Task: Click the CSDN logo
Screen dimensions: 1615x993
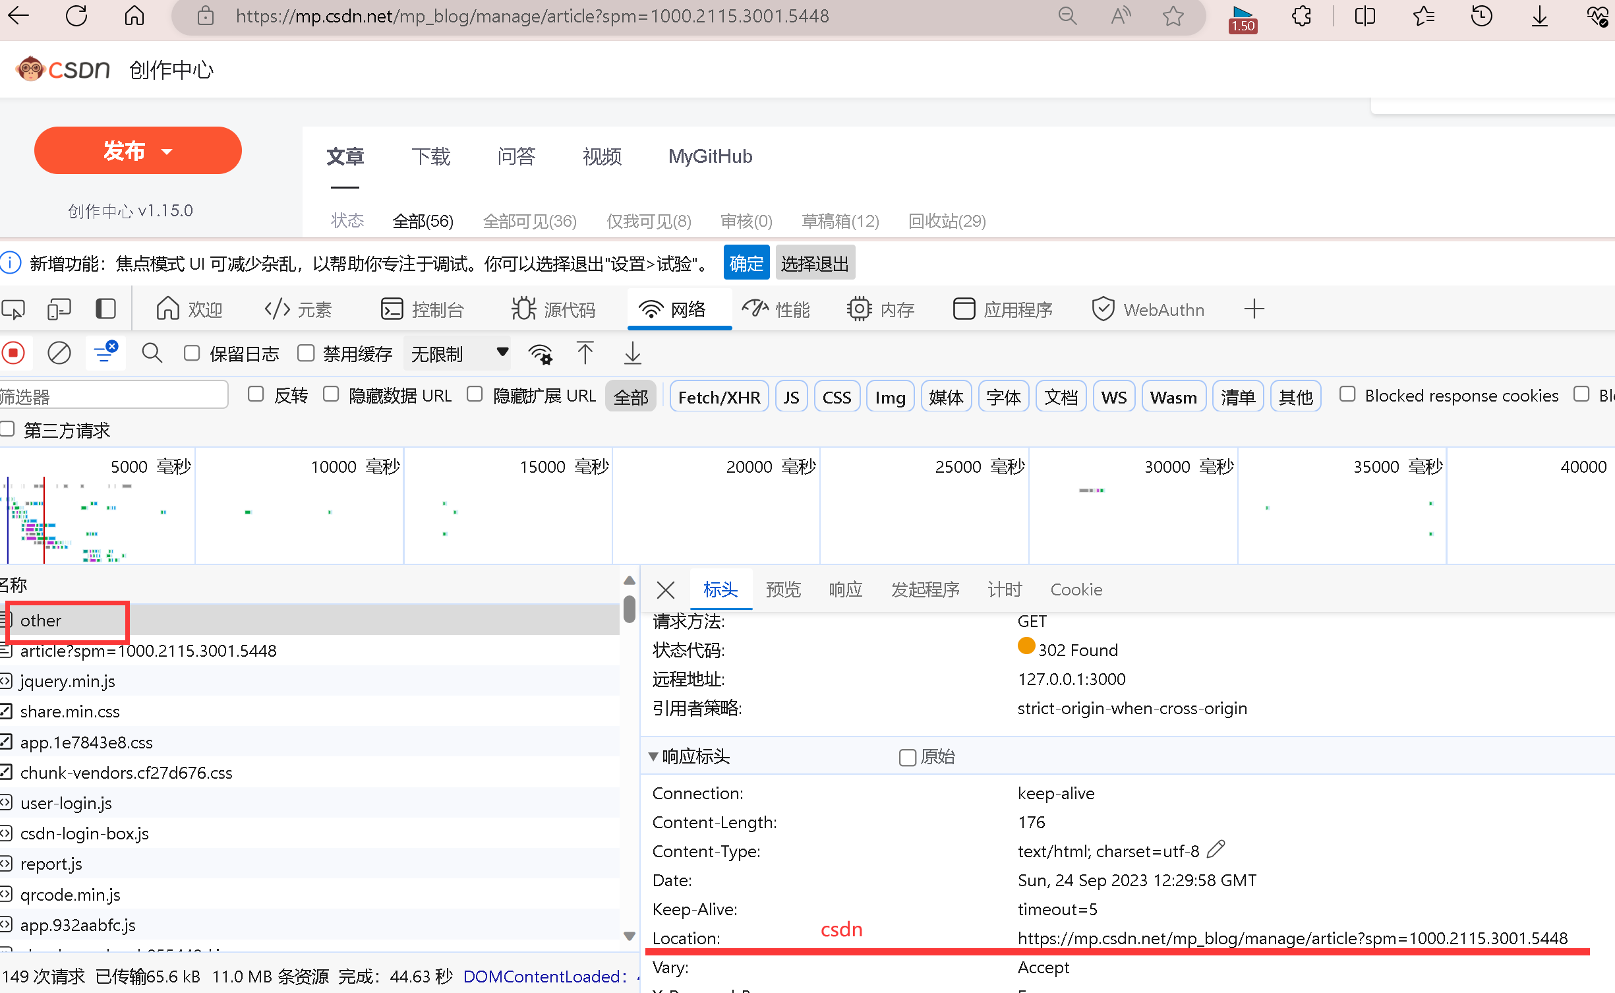Action: [x=64, y=69]
